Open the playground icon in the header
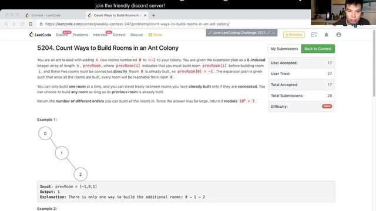Viewport: 376px width, 211px height. pos(314,35)
